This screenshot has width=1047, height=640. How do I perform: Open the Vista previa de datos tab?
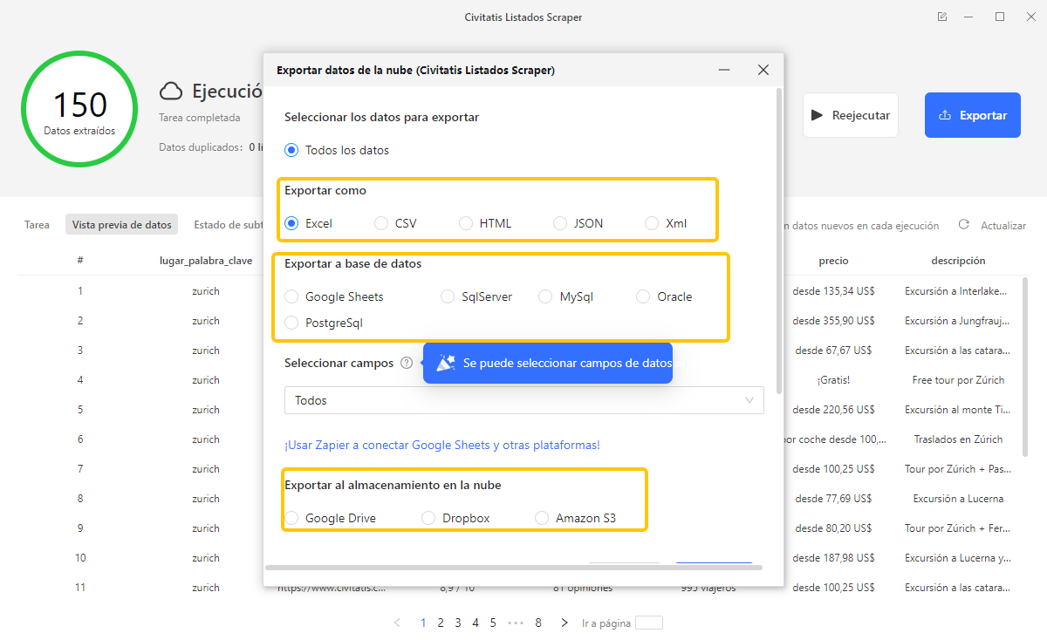[x=121, y=225]
